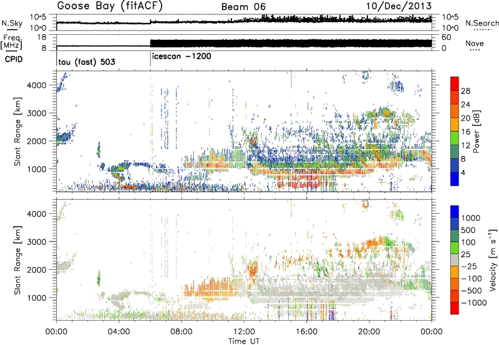Click the 10^0 tick beside N.Search
This screenshot has height=345, width=499.
point(450,28)
